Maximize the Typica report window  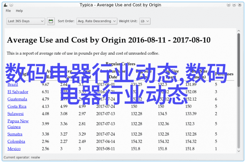(234, 5)
